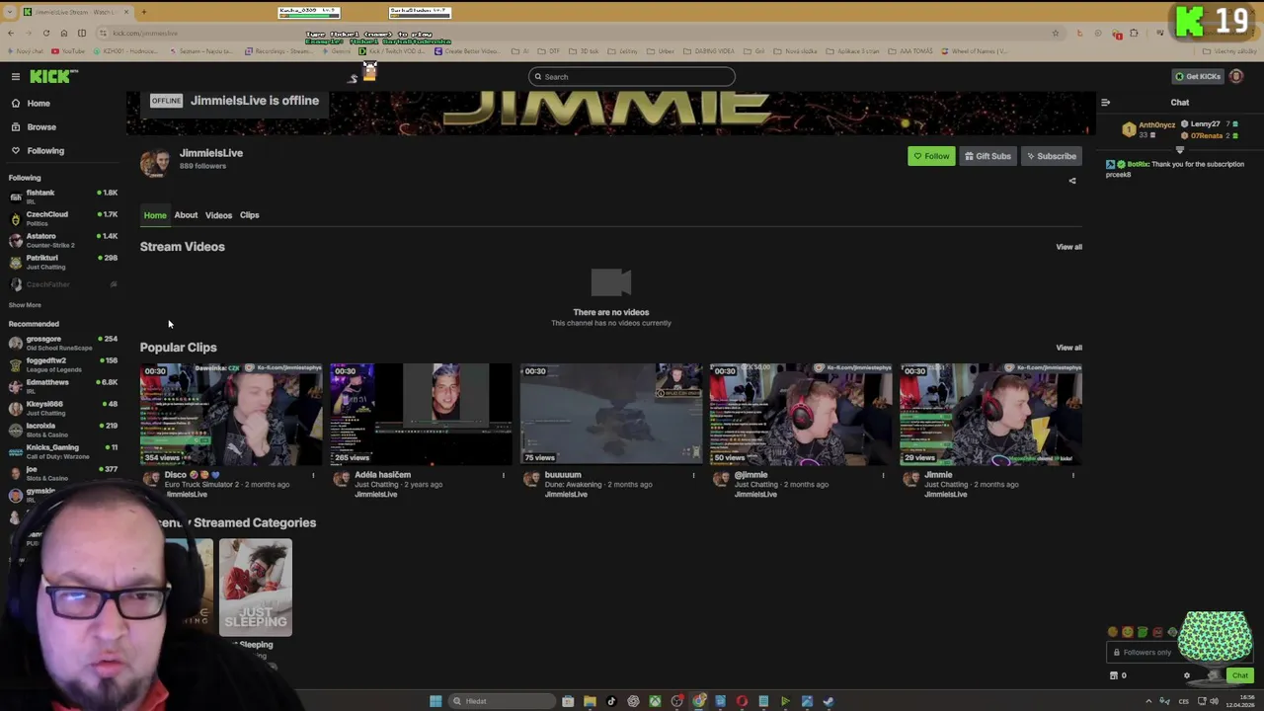Image resolution: width=1264 pixels, height=711 pixels.
Task: Open Kkeysi666 recommended channel
Action: point(62,408)
